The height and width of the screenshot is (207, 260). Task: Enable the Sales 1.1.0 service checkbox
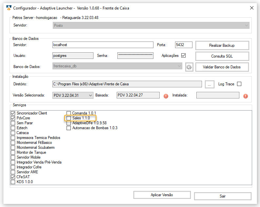pos(69,118)
